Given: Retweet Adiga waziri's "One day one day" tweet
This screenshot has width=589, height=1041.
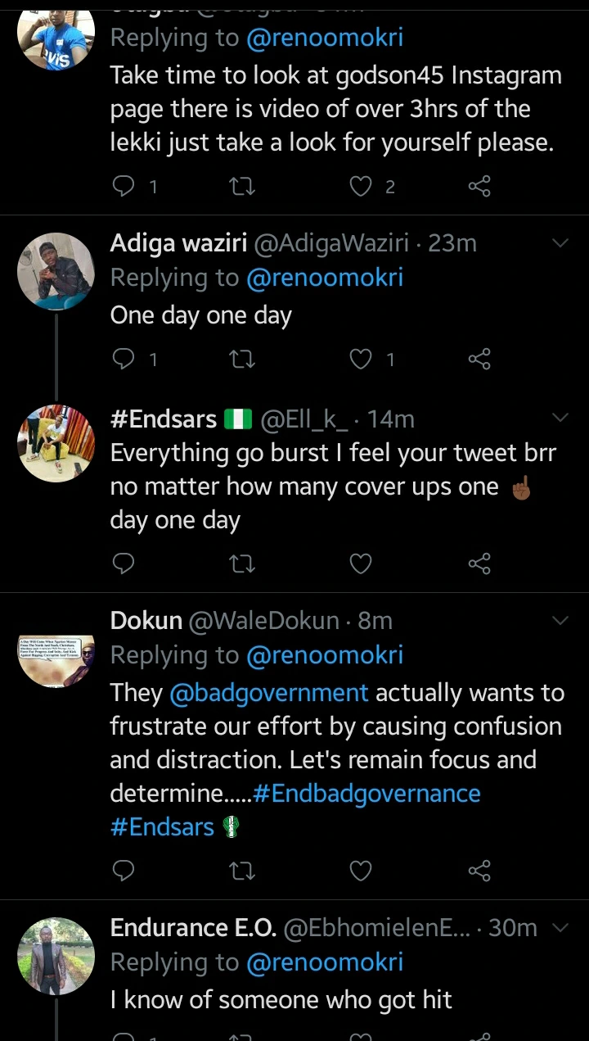Looking at the screenshot, I should point(242,359).
